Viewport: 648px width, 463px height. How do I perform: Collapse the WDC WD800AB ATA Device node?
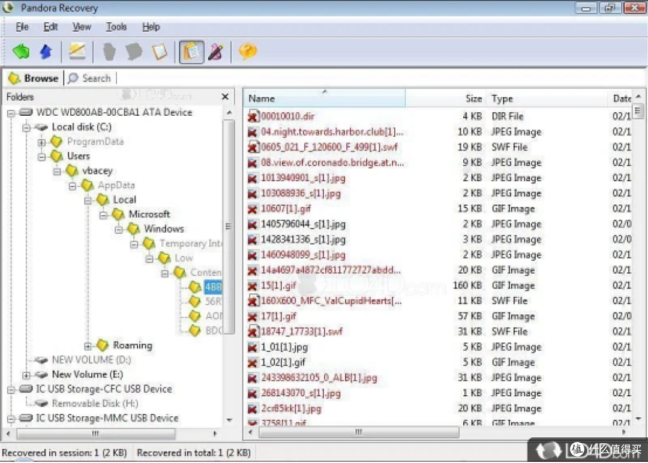point(11,113)
